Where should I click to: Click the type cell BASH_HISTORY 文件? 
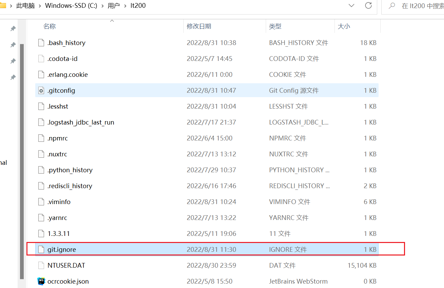[299, 43]
